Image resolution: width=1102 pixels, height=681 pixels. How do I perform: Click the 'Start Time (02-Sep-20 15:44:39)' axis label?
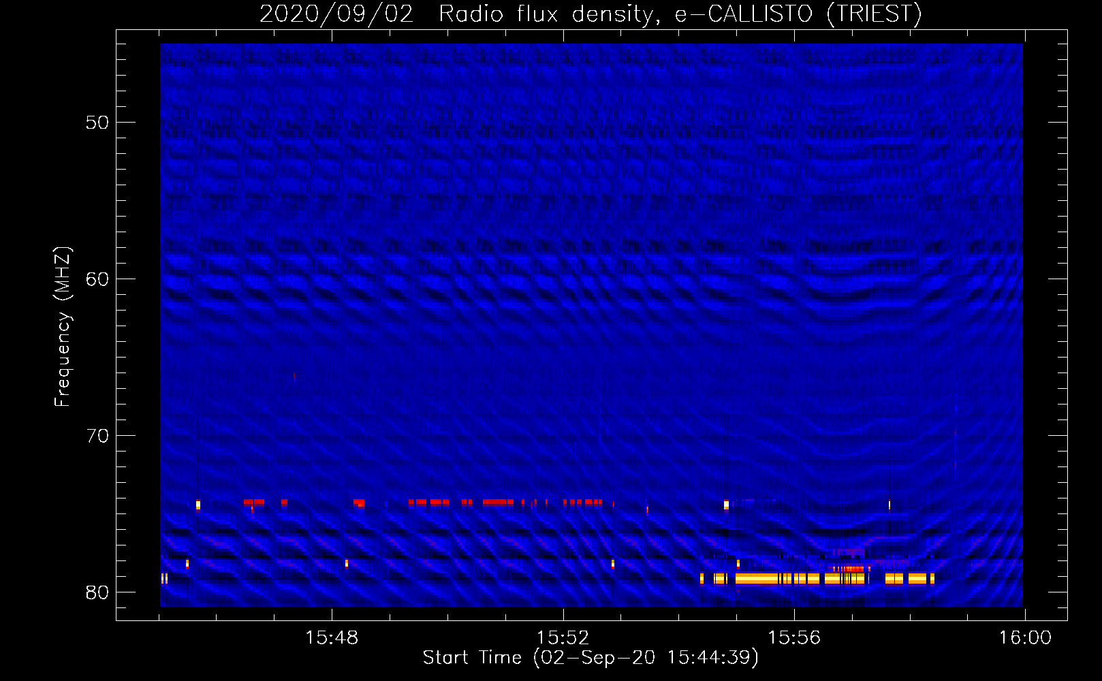click(x=591, y=658)
